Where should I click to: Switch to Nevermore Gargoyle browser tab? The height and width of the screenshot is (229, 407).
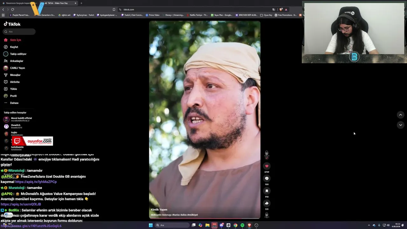(19, 3)
